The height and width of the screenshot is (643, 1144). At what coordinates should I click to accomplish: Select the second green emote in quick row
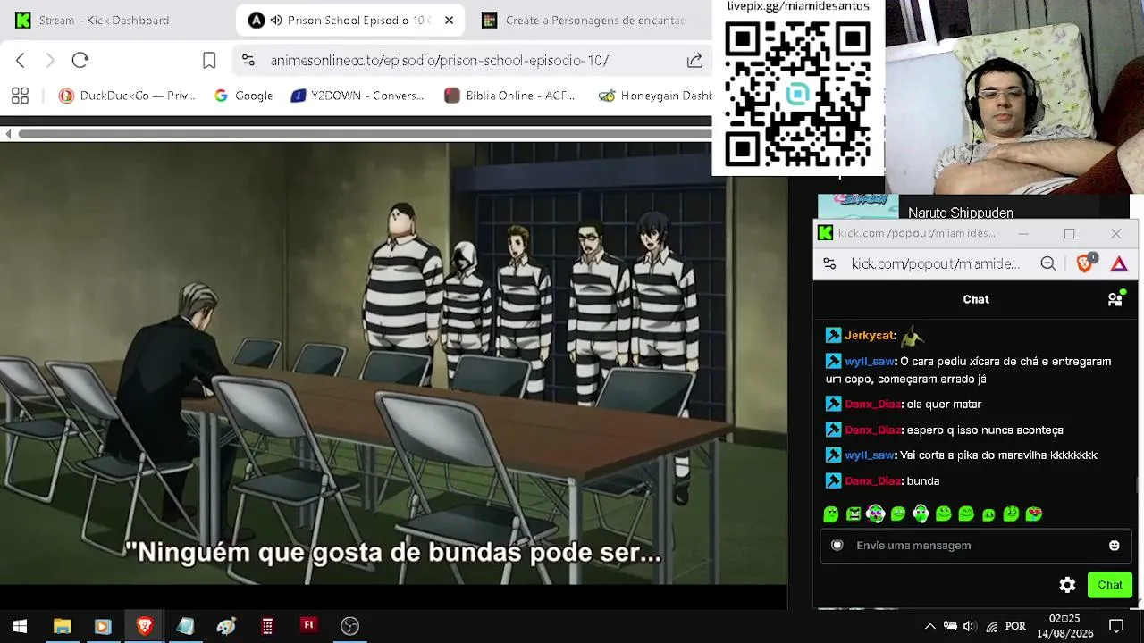click(854, 514)
